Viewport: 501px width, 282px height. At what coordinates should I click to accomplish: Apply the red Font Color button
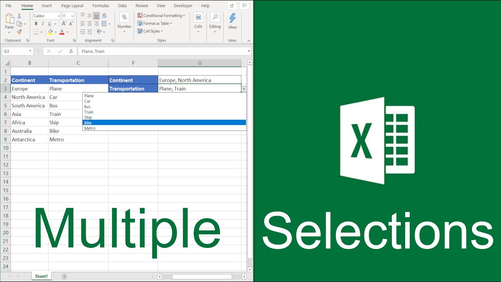pyautogui.click(x=62, y=32)
